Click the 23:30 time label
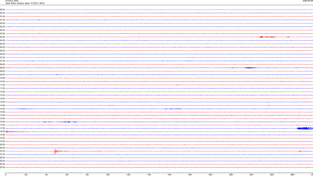The image size is (313, 176). click(3, 168)
